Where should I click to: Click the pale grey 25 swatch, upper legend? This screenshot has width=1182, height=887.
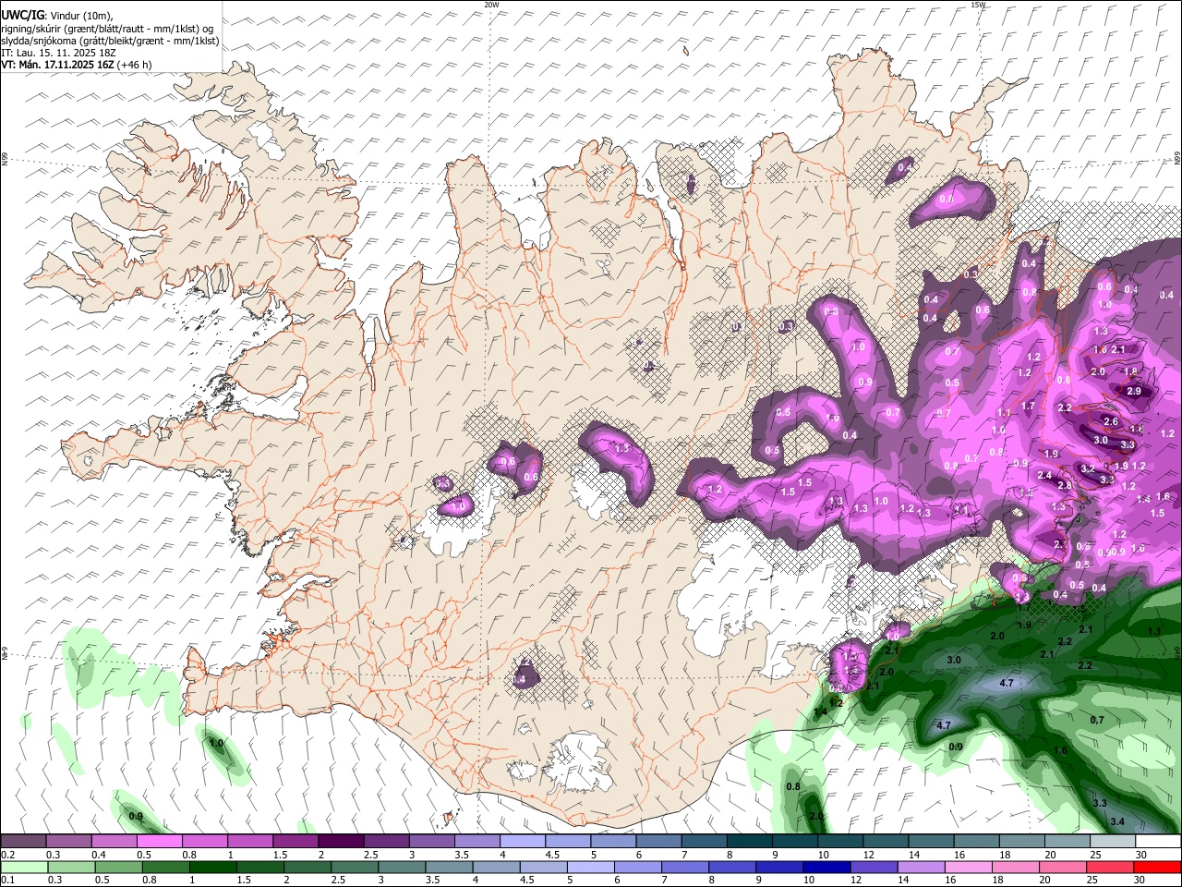click(x=1114, y=842)
